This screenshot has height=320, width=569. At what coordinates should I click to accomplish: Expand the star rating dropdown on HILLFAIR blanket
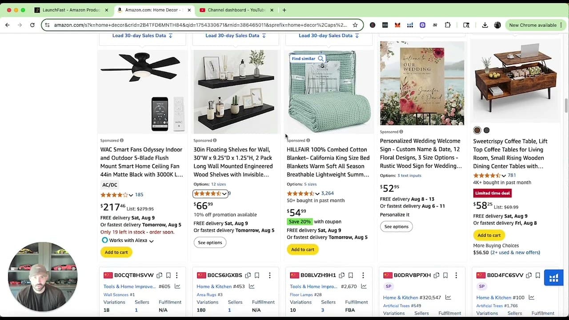click(x=317, y=193)
